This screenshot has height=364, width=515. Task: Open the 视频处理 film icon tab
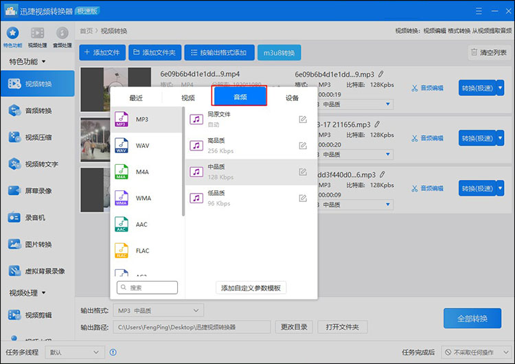[38, 37]
